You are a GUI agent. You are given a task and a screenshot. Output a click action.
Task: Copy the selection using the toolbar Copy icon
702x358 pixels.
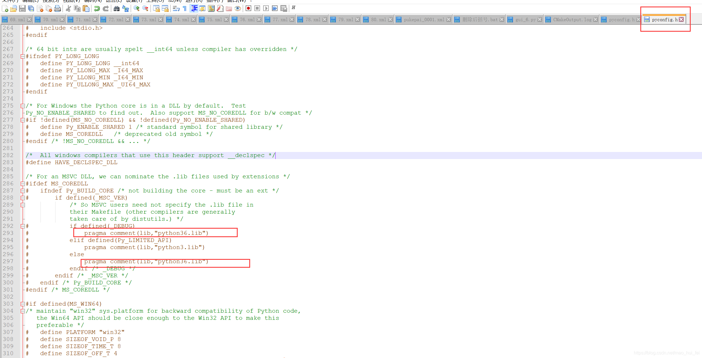(77, 8)
